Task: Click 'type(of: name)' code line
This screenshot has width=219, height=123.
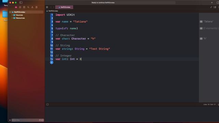Action: (x=67, y=28)
